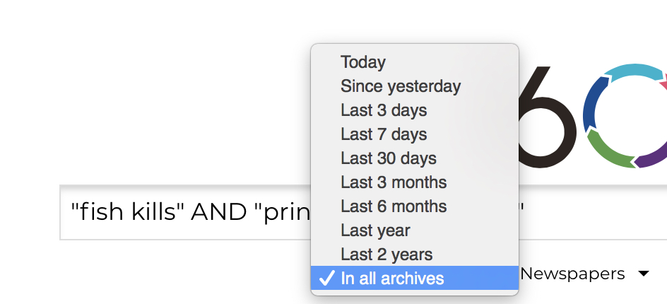This screenshot has height=304, width=667.
Task: Focus the "fish kills" search query field
Action: pos(184,212)
